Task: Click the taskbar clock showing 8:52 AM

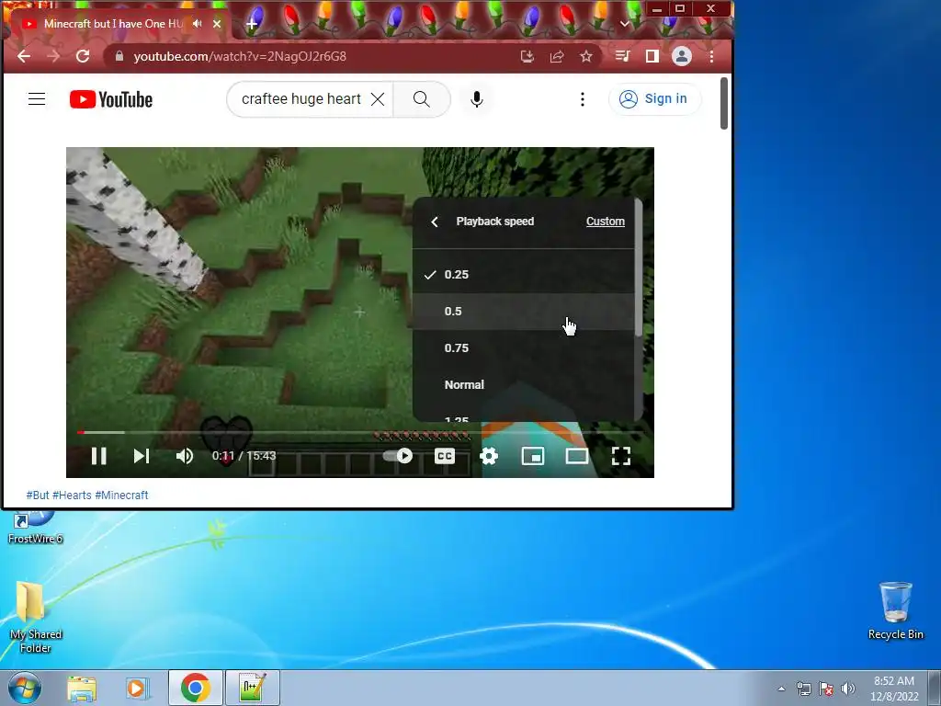Action: (x=894, y=688)
